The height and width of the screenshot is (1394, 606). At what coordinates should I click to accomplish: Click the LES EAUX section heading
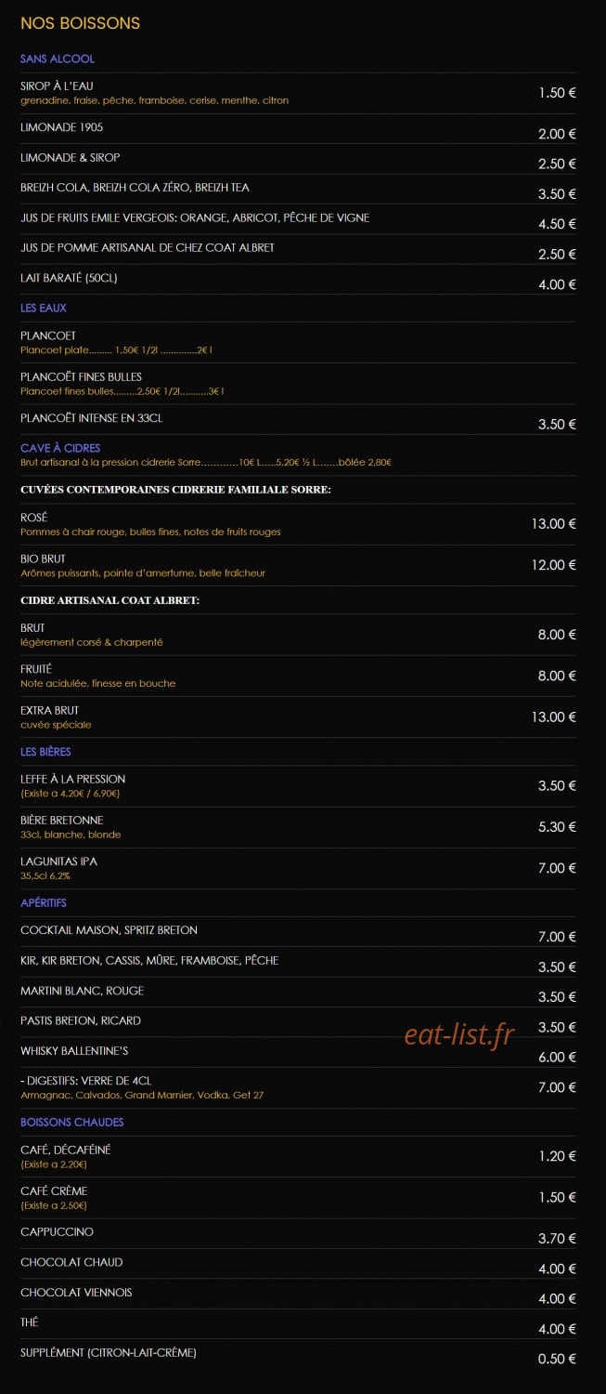pyautogui.click(x=44, y=308)
